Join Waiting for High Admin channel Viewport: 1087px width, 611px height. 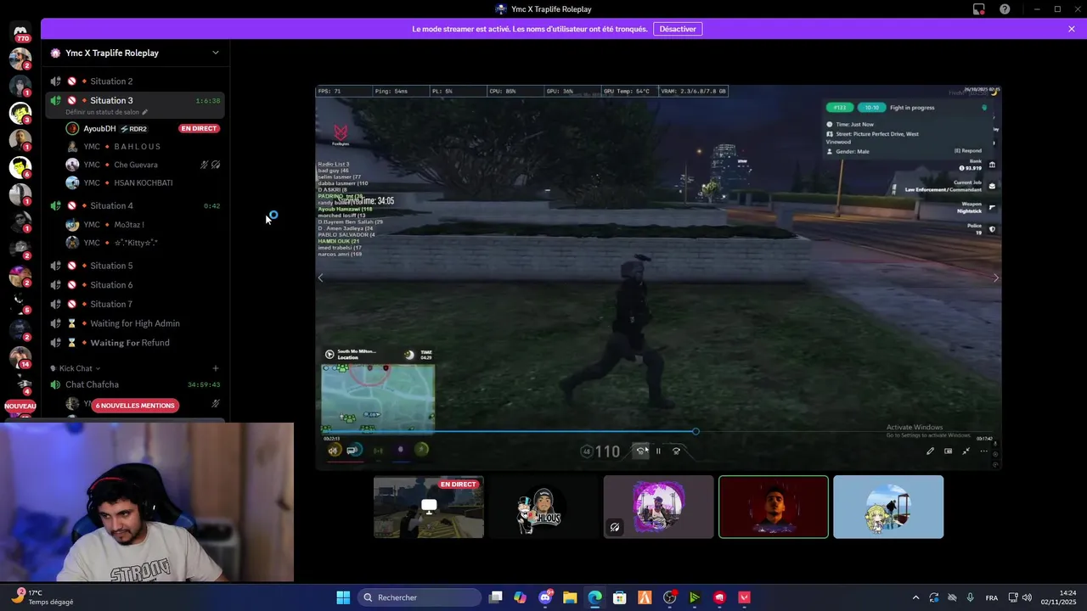136,323
